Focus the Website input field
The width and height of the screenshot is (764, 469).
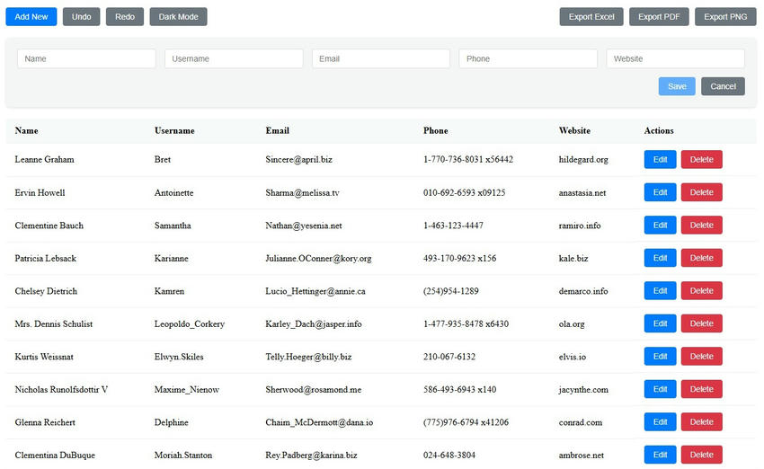pyautogui.click(x=675, y=58)
